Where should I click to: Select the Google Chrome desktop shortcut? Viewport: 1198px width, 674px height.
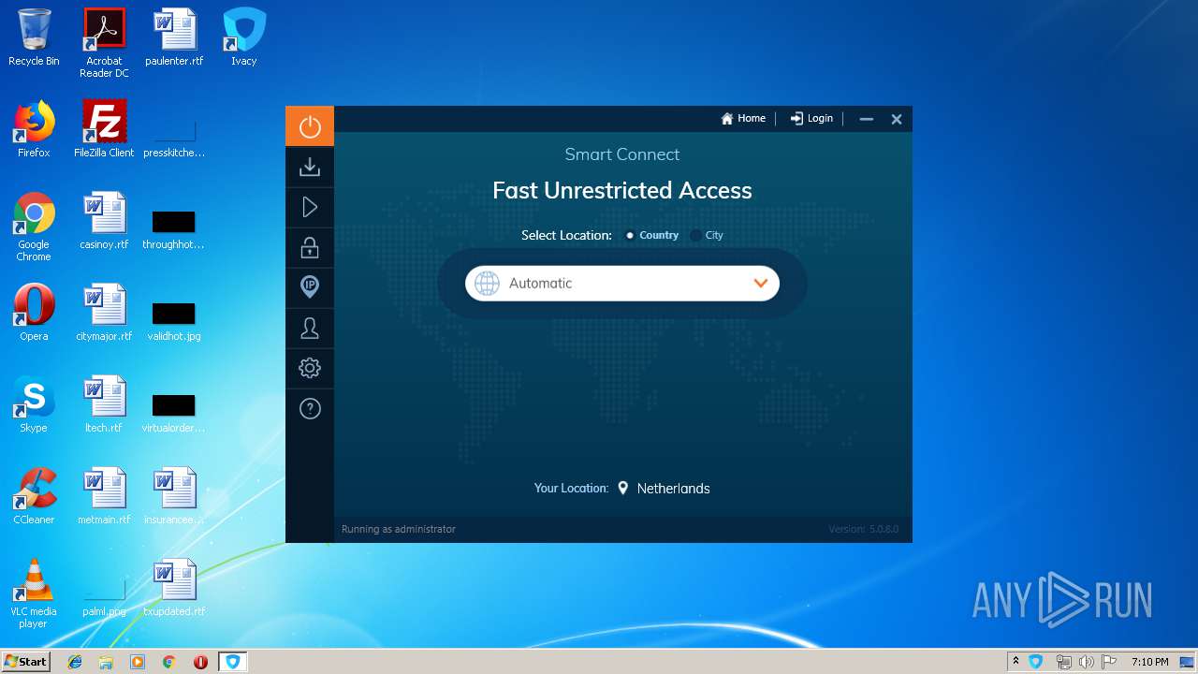34,227
